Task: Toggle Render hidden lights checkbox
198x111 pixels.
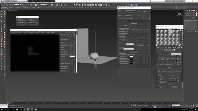Action: tap(119, 38)
